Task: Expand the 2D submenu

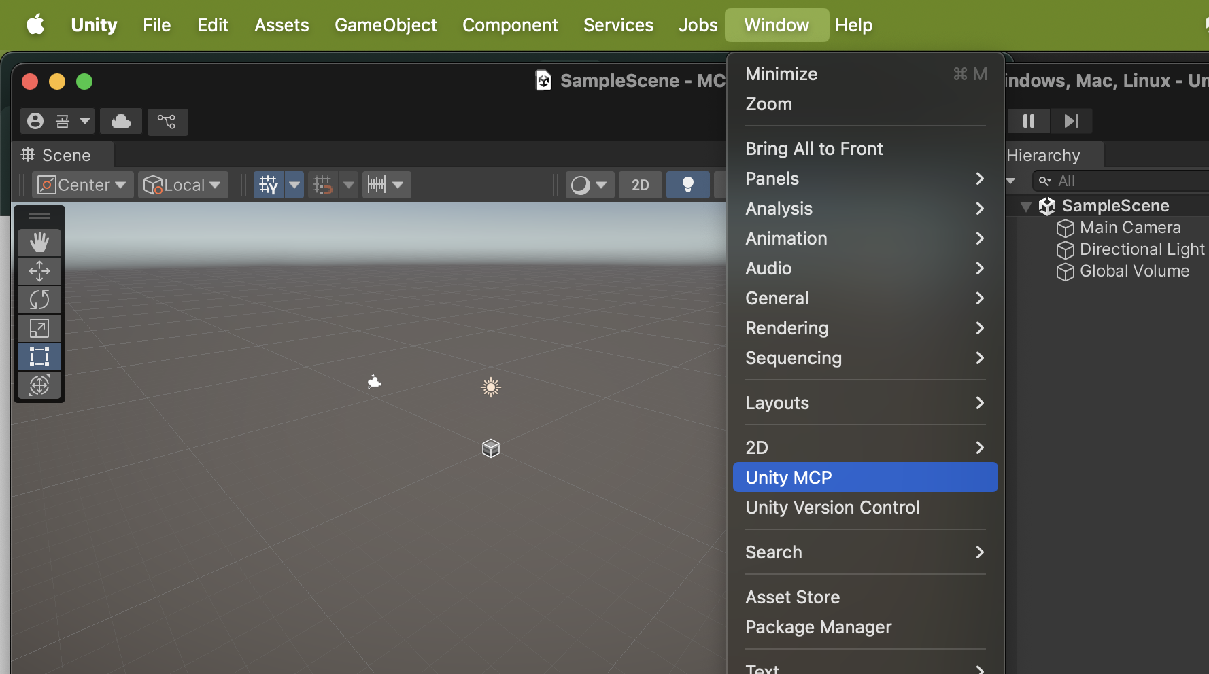Action: point(866,448)
